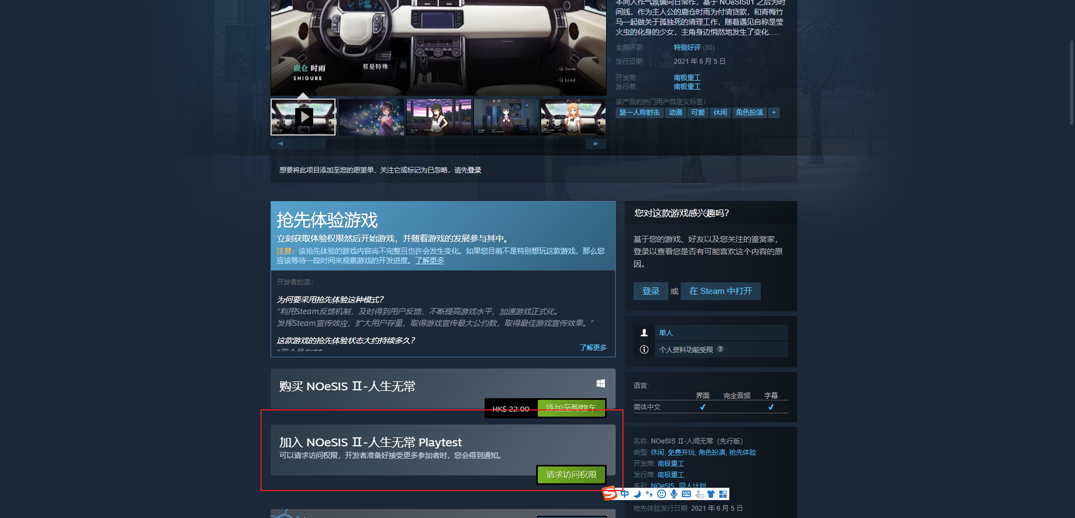Open the blonde girl in car thumbnail
The image size is (1075, 518).
click(x=573, y=117)
